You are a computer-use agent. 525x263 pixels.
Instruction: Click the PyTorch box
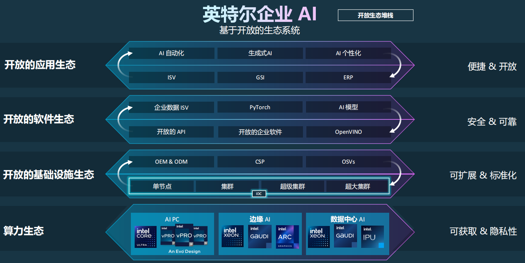point(260,107)
